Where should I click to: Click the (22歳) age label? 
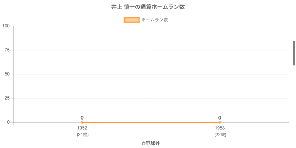[220, 135]
